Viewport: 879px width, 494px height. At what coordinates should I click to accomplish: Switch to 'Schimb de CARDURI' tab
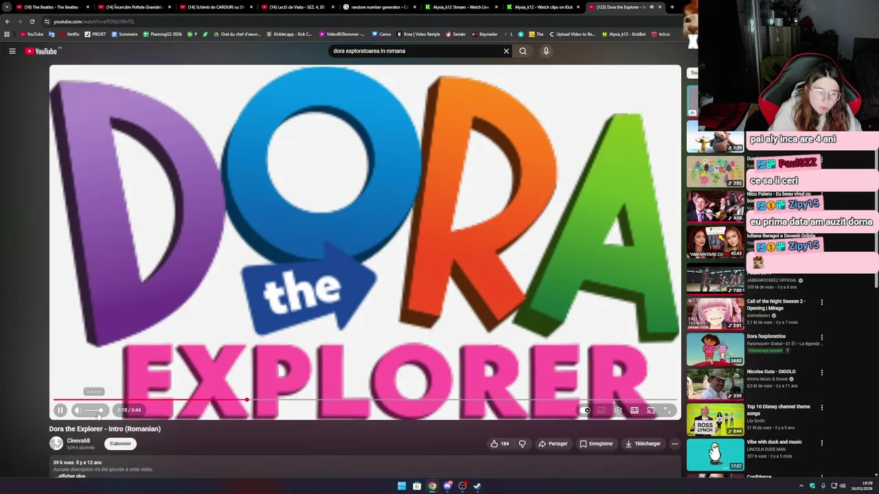(216, 7)
